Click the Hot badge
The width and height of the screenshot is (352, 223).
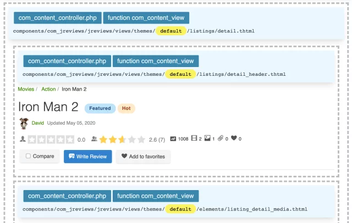126,108
